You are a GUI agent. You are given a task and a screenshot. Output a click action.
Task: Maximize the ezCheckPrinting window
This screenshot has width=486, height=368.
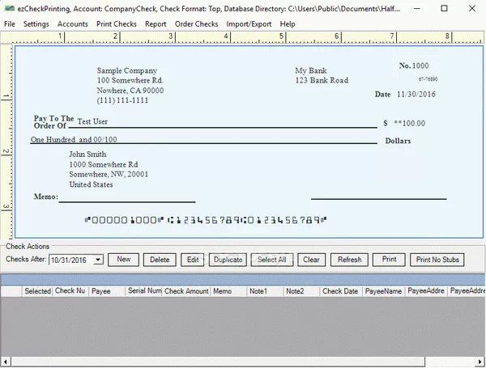pos(444,8)
